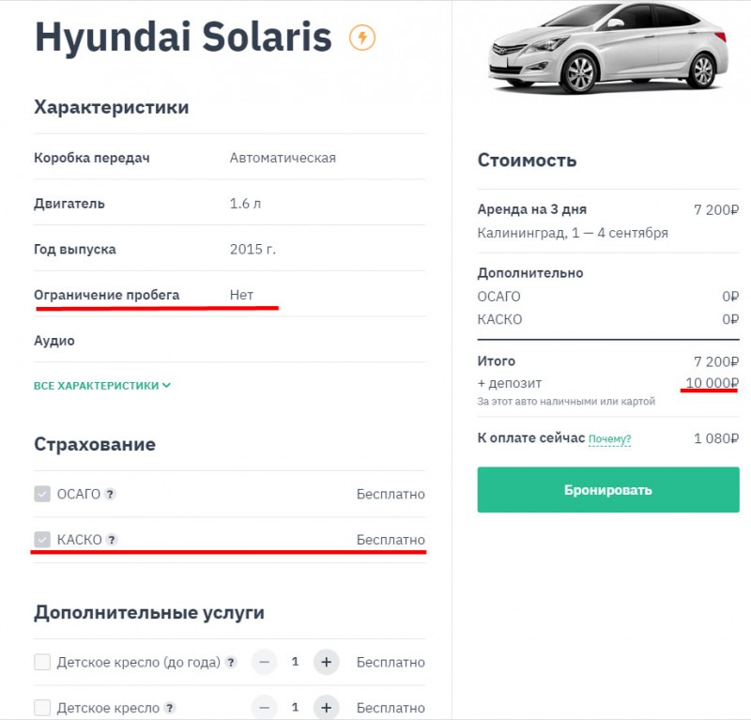The image size is (751, 720).
Task: Check the last Детское кресло checkbox
Action: [x=42, y=708]
